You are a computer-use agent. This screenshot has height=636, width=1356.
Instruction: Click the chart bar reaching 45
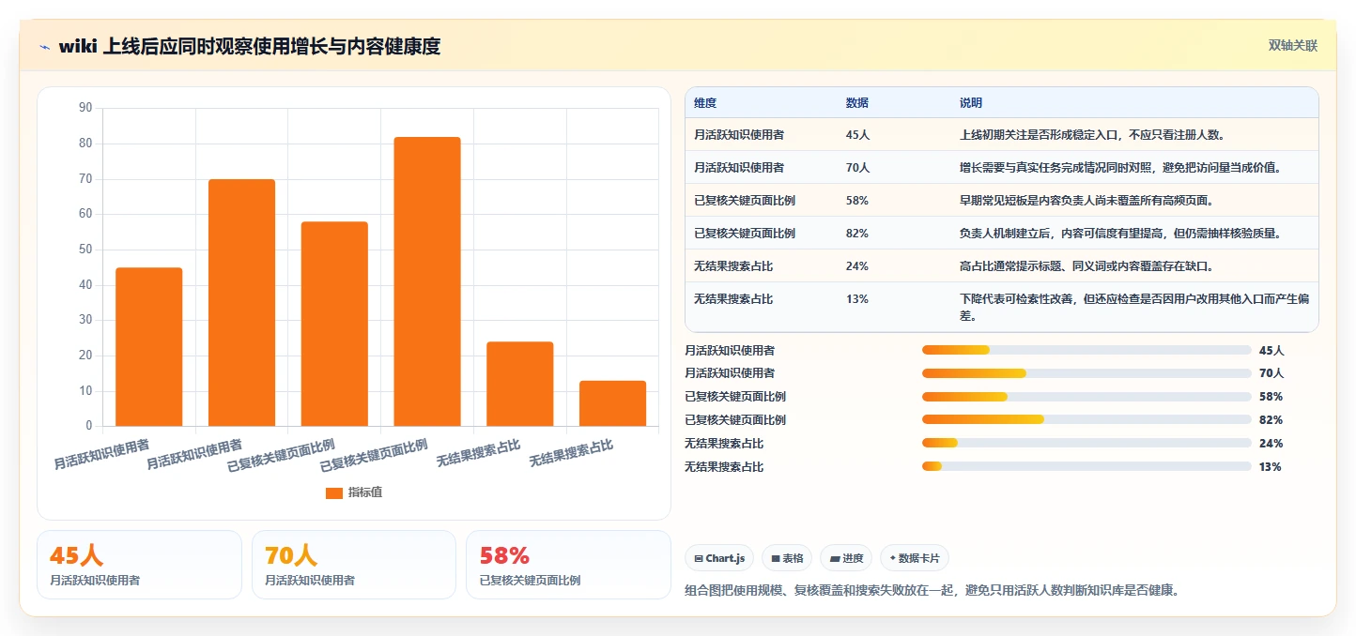[x=149, y=347]
